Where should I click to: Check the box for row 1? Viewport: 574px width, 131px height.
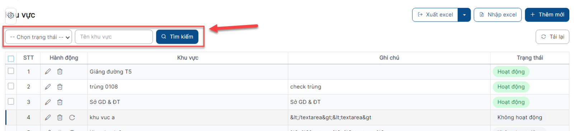coord(11,71)
